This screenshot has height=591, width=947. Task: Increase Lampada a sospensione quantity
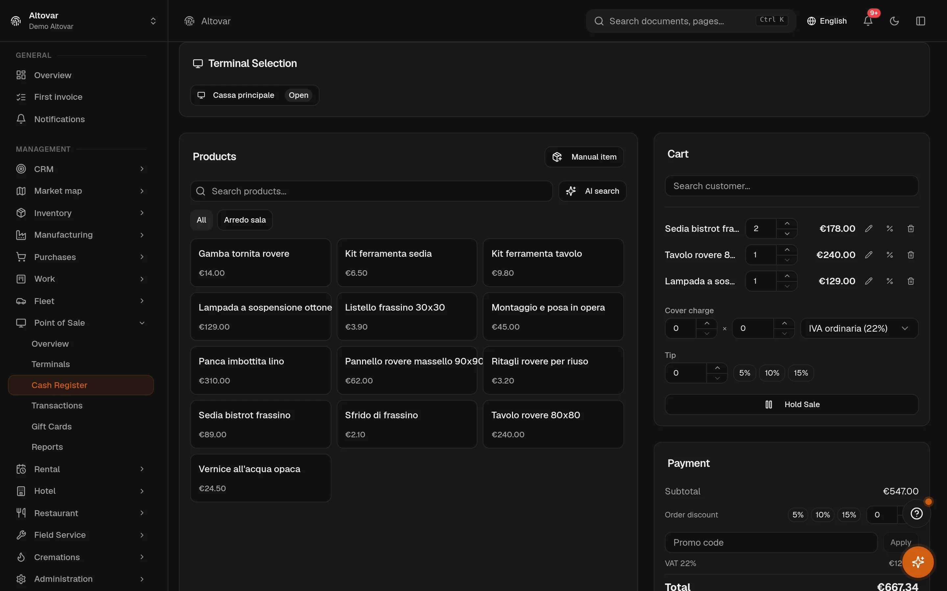787,276
